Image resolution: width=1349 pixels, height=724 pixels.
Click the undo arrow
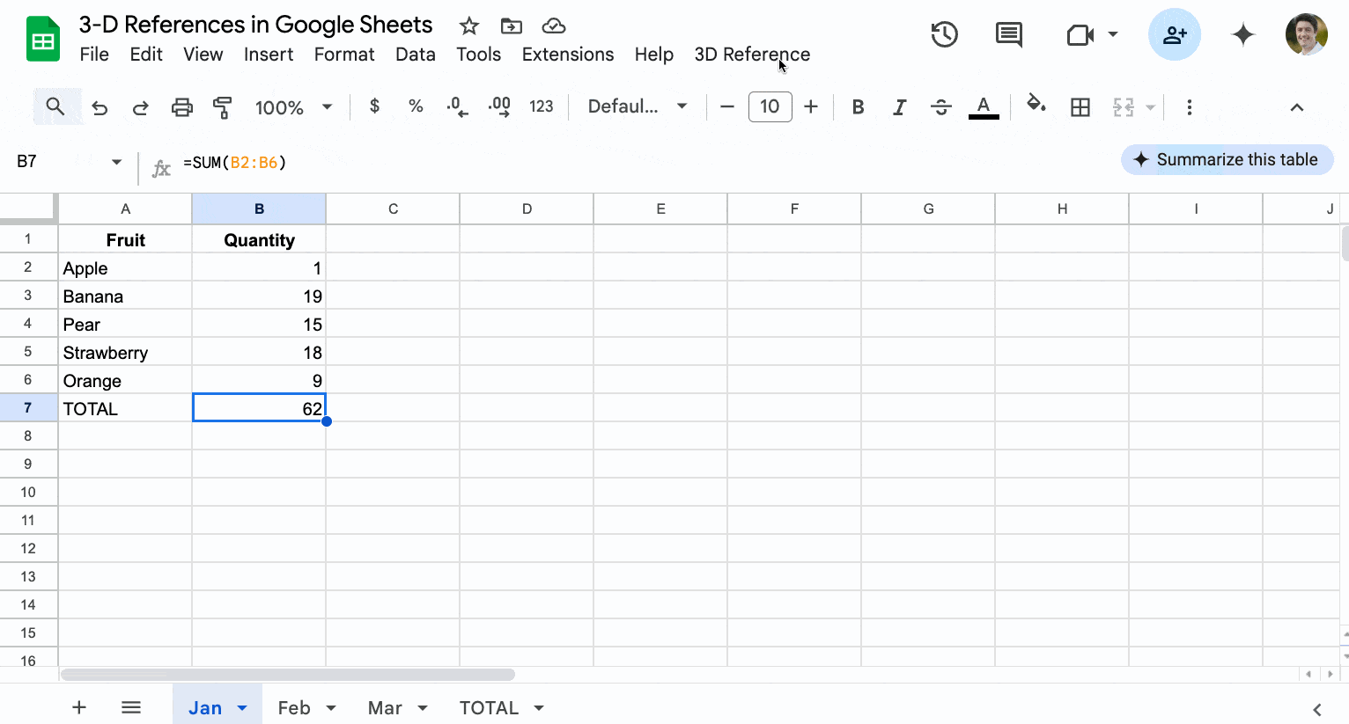(x=100, y=107)
